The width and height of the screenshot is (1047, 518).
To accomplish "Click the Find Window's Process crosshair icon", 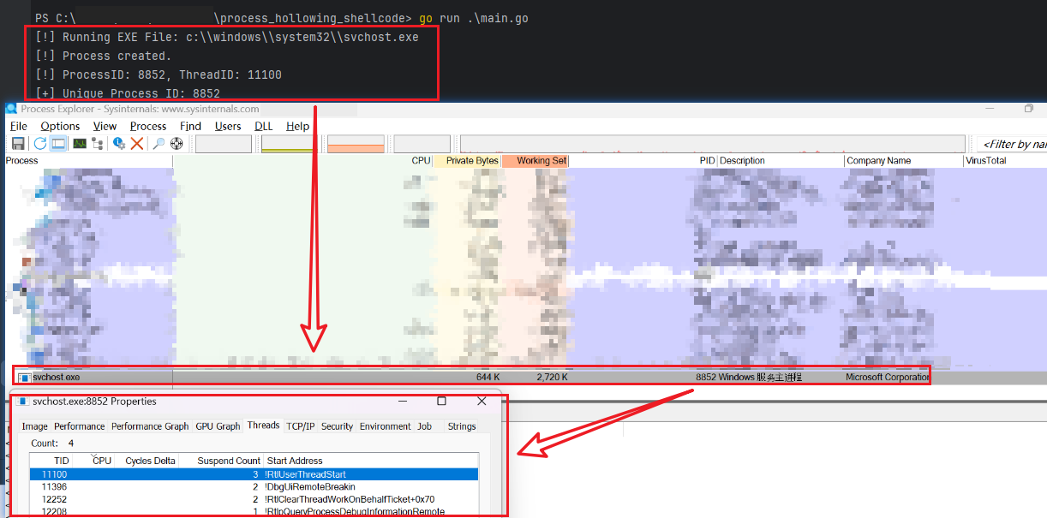I will pyautogui.click(x=176, y=144).
